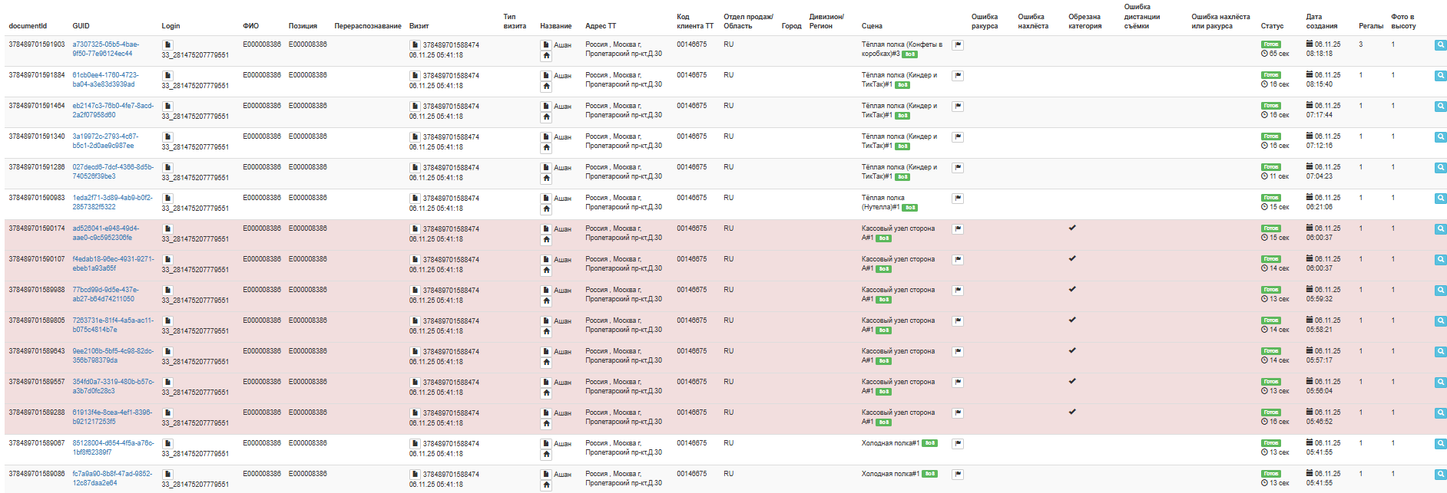Open Визит file icon in row 378489701591340

point(415,137)
